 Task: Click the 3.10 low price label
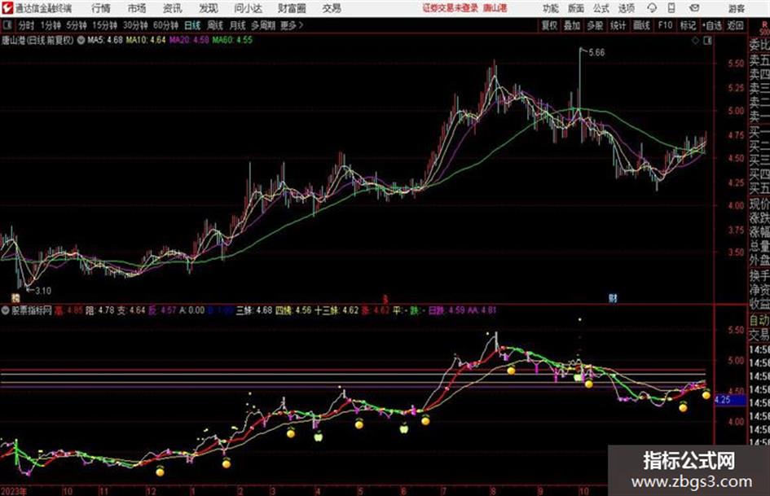[x=42, y=291]
